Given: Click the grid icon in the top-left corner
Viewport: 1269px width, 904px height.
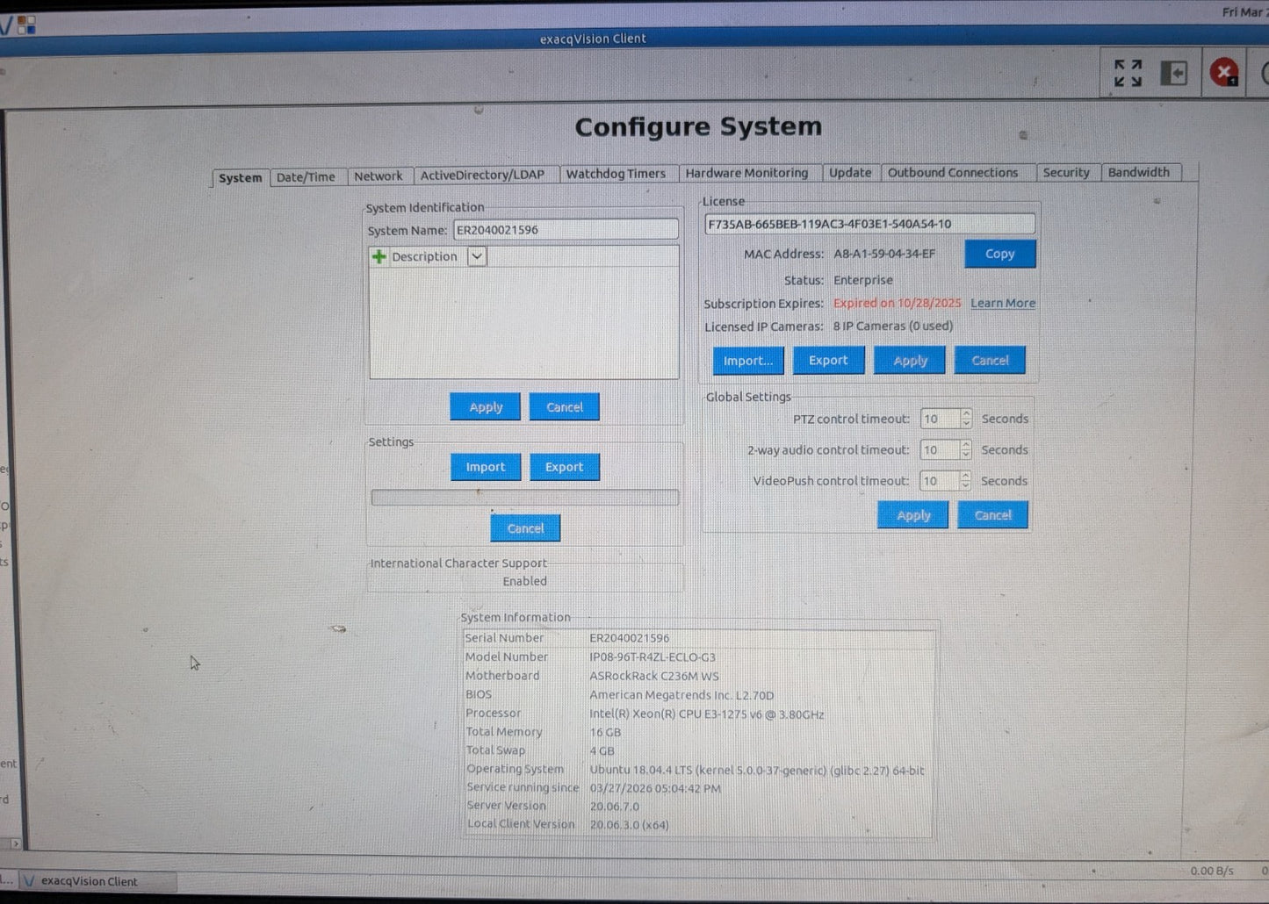Looking at the screenshot, I should [26, 25].
